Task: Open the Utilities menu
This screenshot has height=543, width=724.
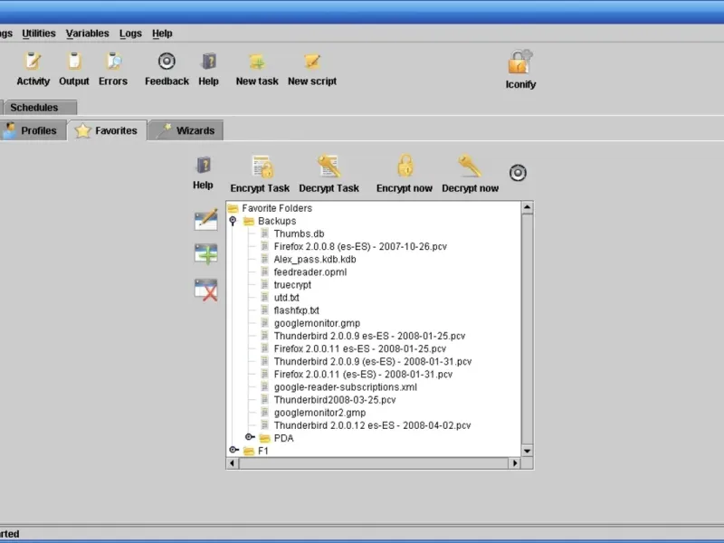Action: click(39, 33)
